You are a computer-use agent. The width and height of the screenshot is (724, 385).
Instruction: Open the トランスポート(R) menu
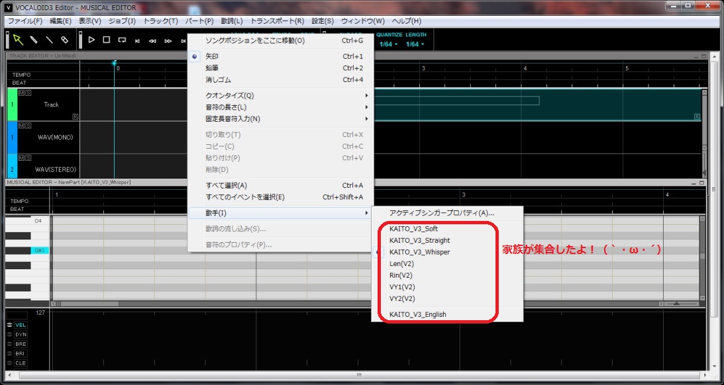pyautogui.click(x=278, y=21)
